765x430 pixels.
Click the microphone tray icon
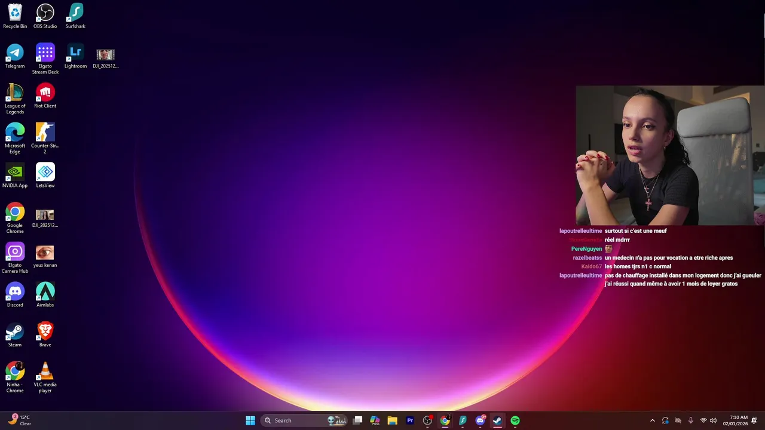(x=691, y=420)
